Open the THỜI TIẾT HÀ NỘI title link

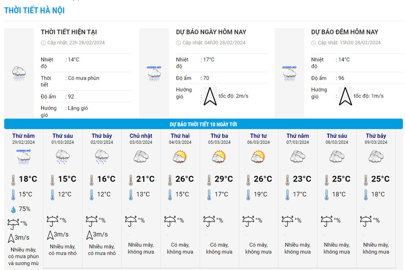pyautogui.click(x=34, y=11)
